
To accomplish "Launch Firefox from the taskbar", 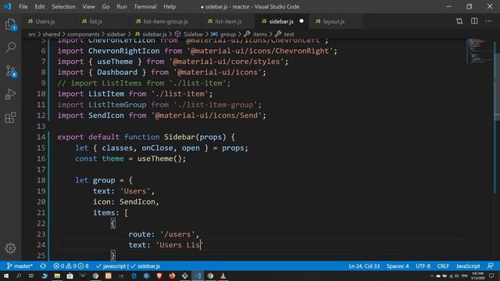I will click(x=172, y=276).
